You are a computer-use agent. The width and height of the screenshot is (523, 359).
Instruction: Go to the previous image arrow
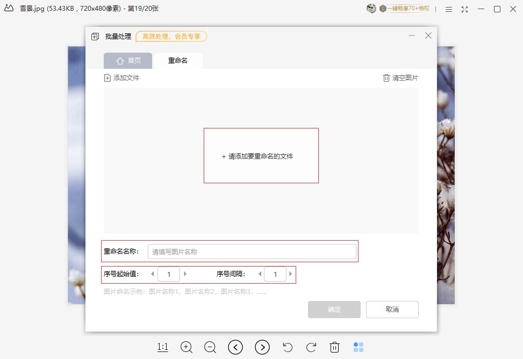tap(235, 347)
